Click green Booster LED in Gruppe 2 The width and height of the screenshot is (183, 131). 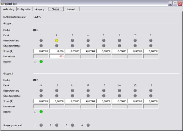(x=41, y=112)
